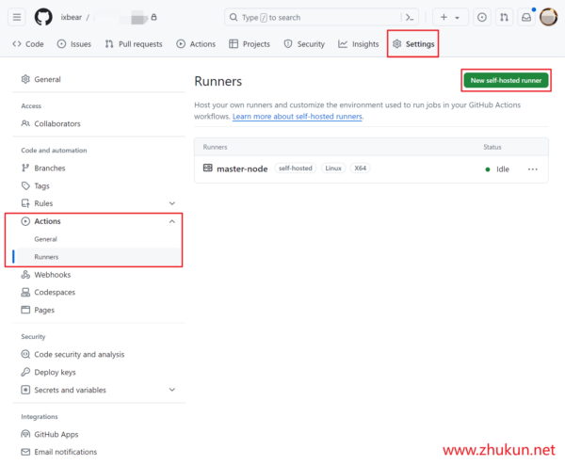
Task: Open Secrets and variables settings
Action: click(71, 390)
